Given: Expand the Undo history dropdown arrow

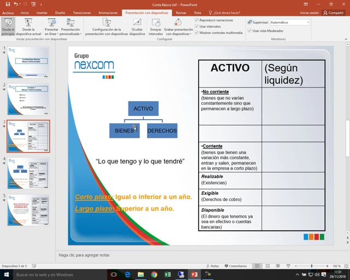Looking at the screenshot, I should coord(20,4).
